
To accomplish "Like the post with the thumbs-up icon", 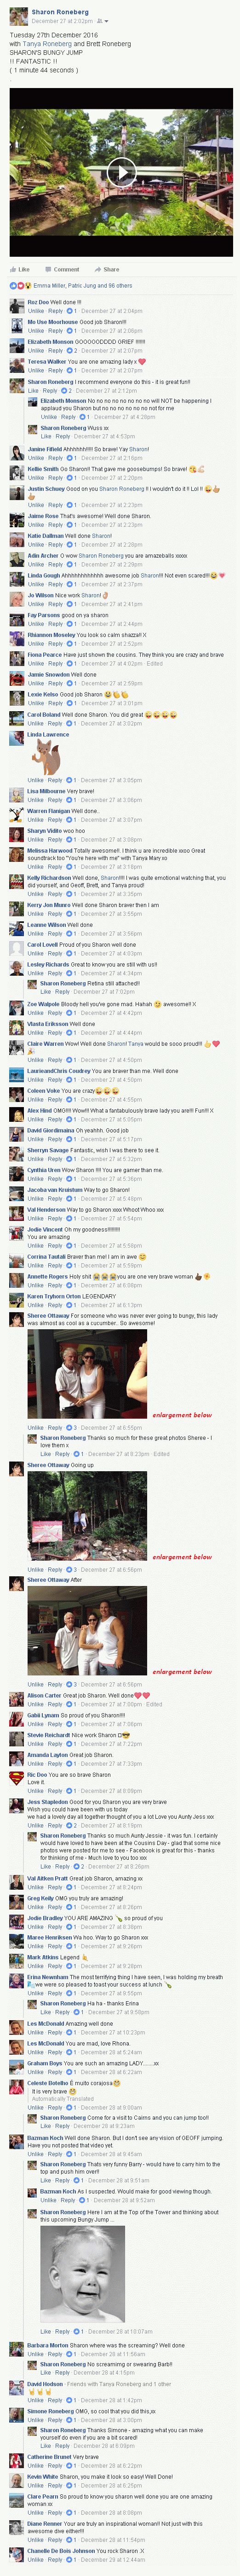I will 19,269.
